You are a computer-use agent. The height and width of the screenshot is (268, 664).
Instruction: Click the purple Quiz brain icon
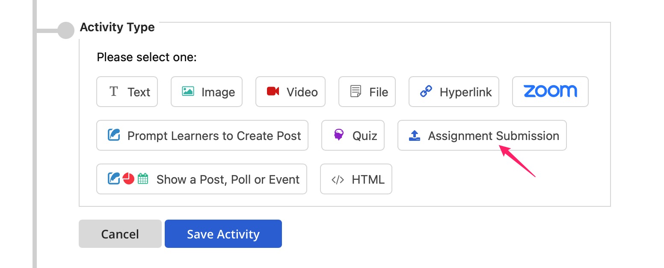coord(339,135)
